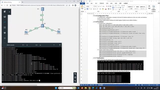Align text left in Word

pos(113,7)
